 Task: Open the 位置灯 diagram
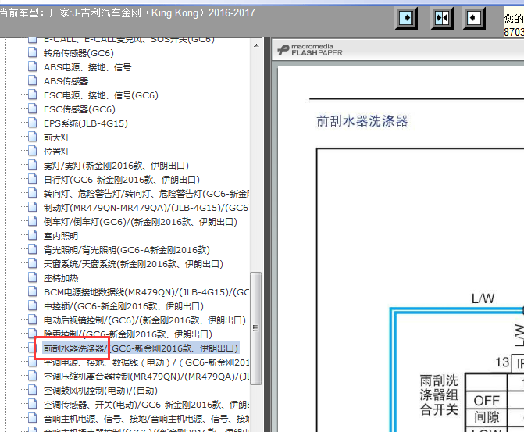(56, 152)
